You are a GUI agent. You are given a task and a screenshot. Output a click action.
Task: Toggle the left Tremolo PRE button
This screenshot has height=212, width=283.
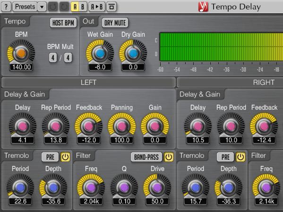tap(50, 157)
